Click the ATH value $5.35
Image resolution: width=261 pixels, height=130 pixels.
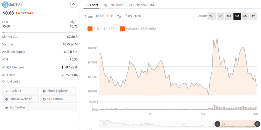[x=74, y=60]
